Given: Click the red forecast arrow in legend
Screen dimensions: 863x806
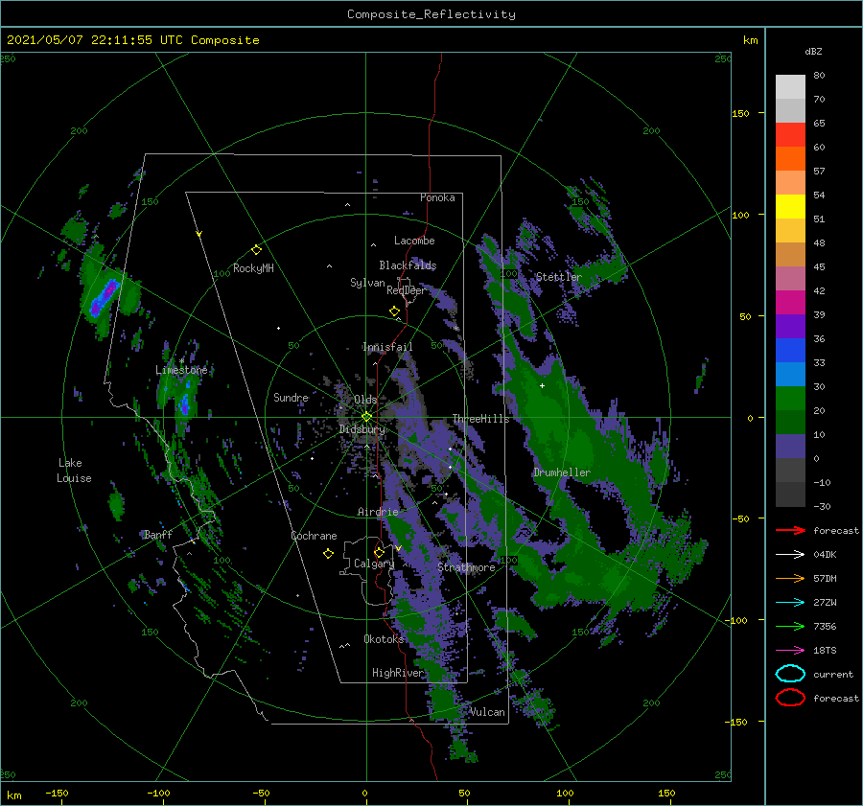Looking at the screenshot, I should tap(790, 530).
